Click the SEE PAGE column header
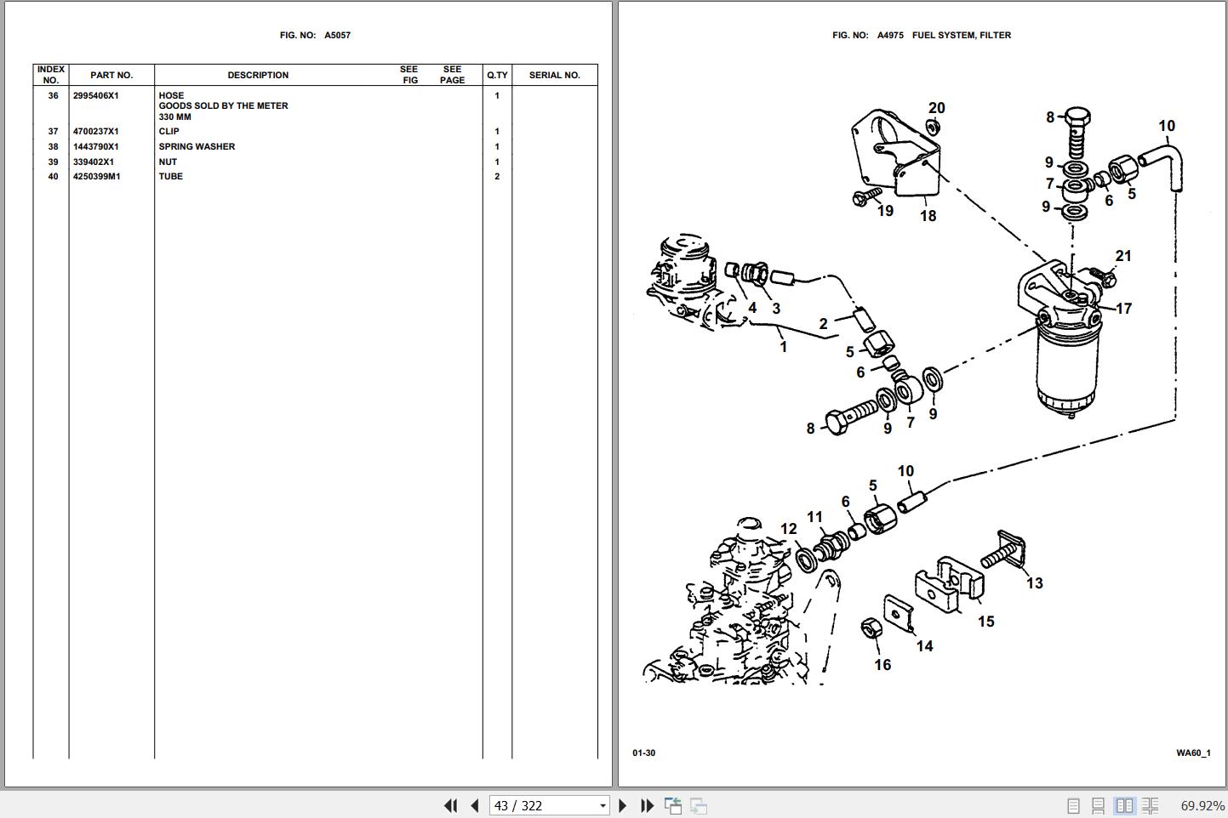The image size is (1228, 818). (453, 75)
